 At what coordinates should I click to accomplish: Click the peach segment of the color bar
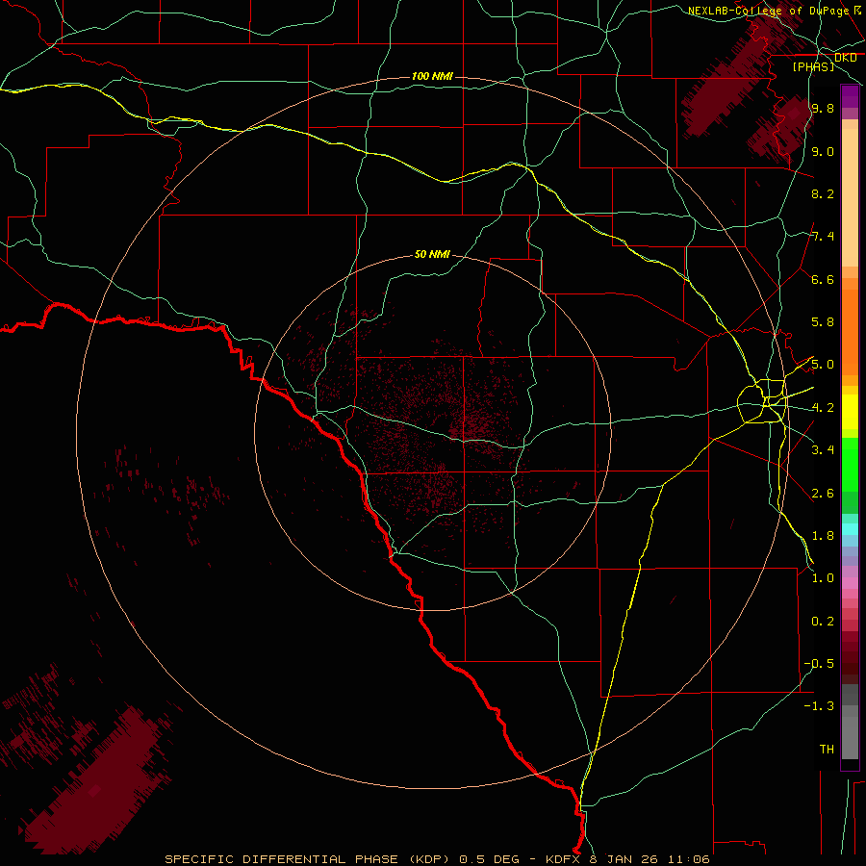(x=850, y=197)
